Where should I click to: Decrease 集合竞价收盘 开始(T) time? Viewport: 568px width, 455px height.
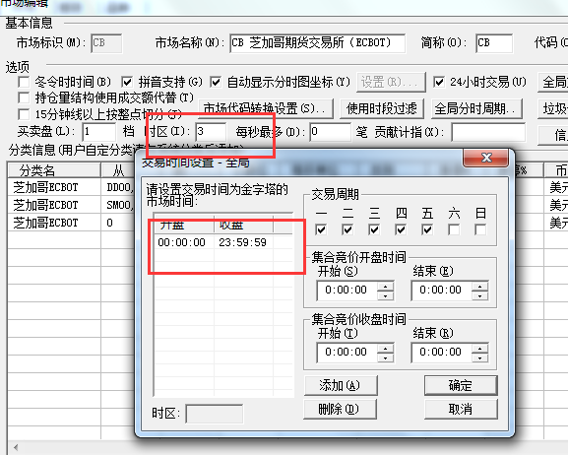pos(386,357)
